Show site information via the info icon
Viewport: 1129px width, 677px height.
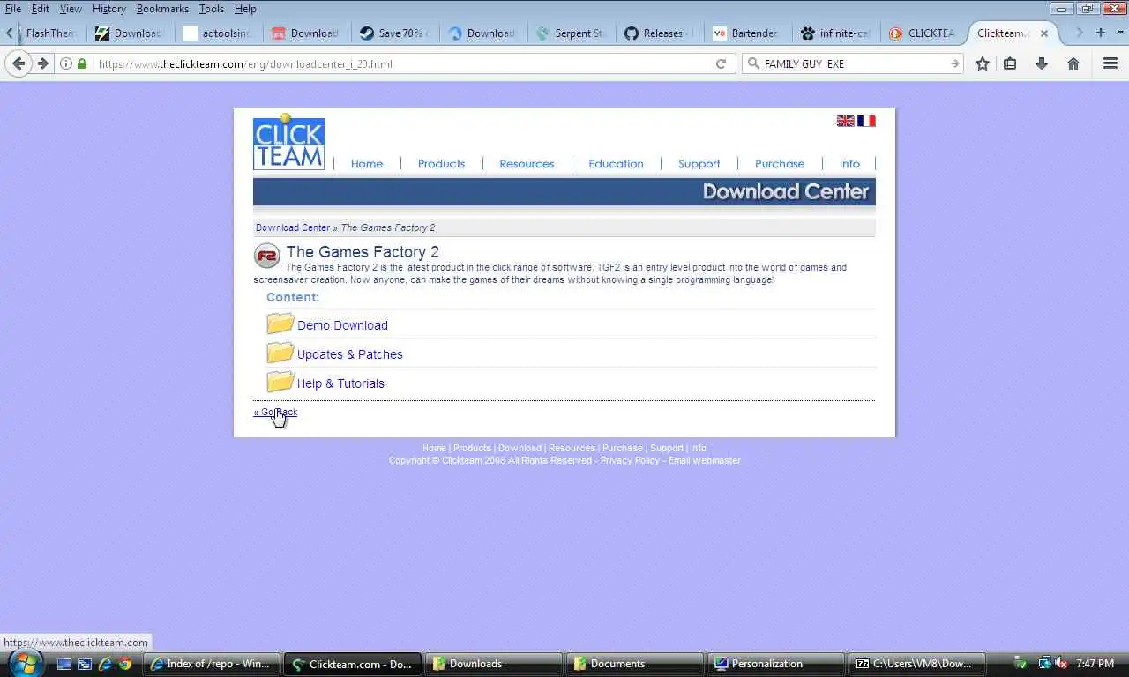66,63
